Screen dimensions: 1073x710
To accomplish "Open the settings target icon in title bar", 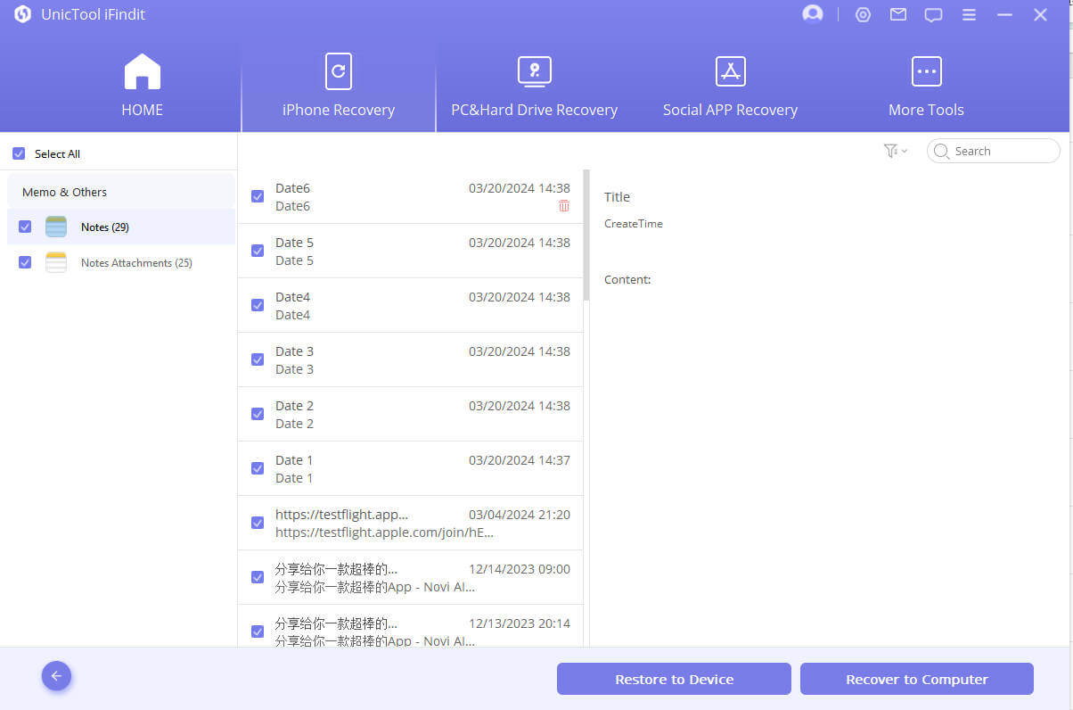I will (x=863, y=14).
